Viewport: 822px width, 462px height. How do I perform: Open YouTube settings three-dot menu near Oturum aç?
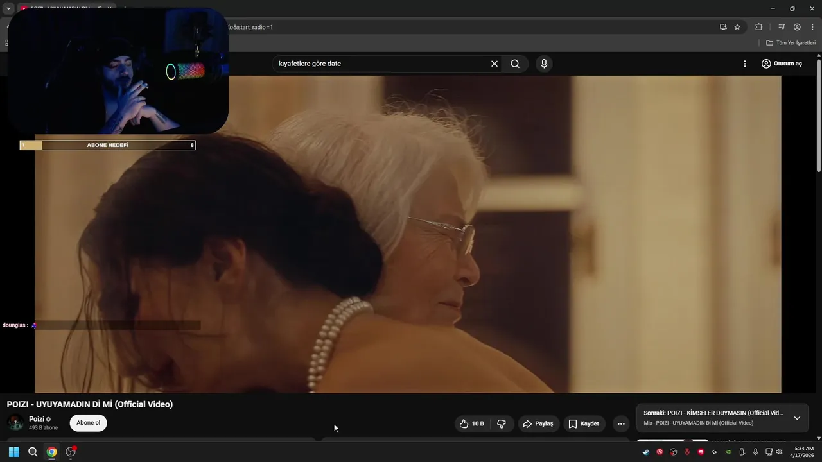tap(745, 64)
